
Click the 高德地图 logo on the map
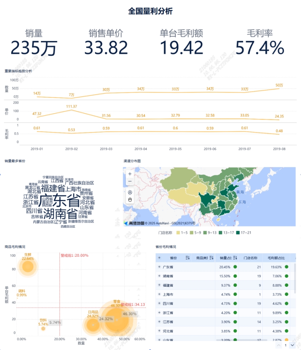click(135, 223)
